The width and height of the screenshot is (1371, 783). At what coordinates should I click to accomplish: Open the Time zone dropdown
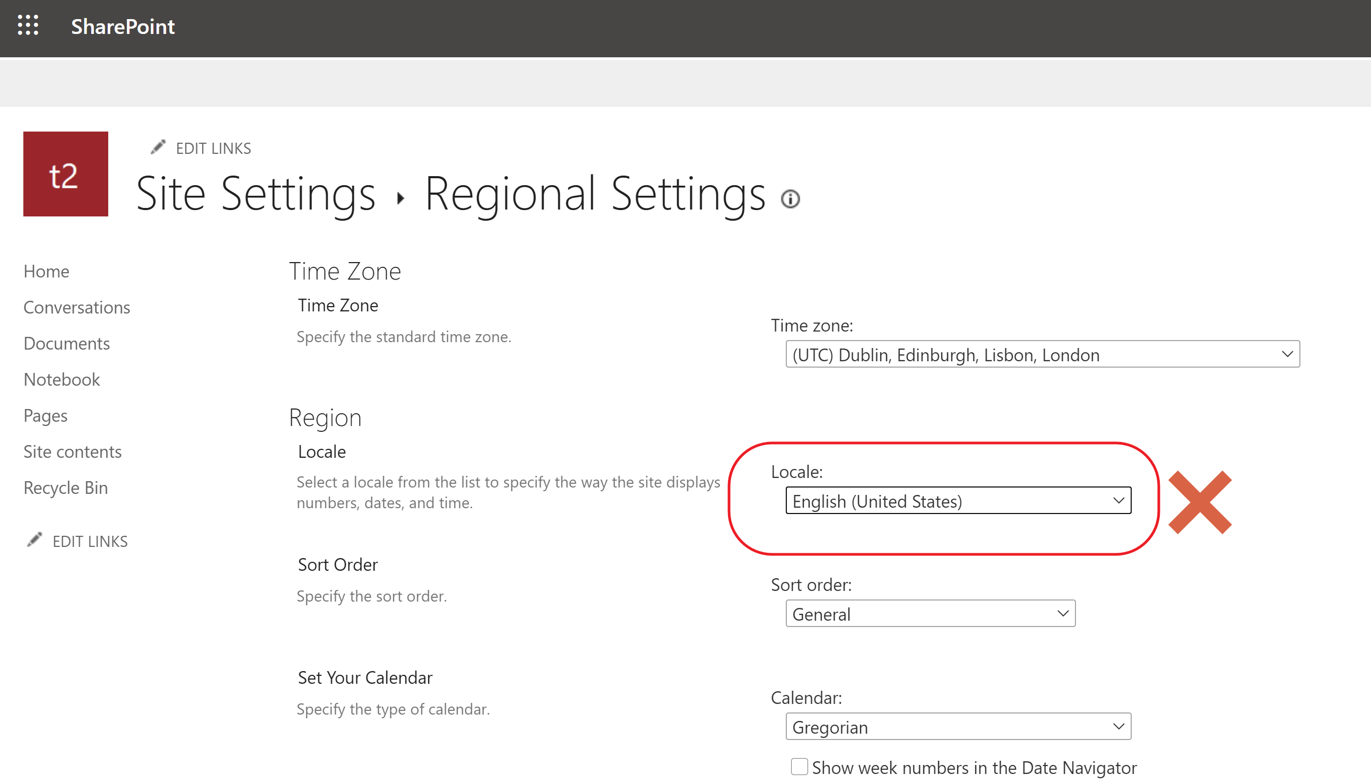coord(1042,354)
